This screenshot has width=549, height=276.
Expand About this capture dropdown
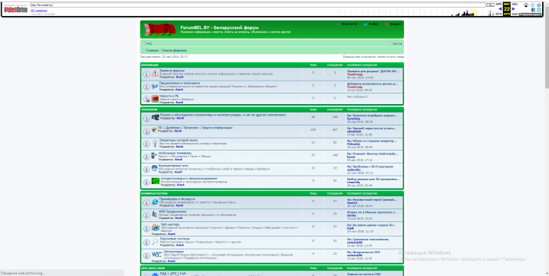pyautogui.click(x=530, y=14)
